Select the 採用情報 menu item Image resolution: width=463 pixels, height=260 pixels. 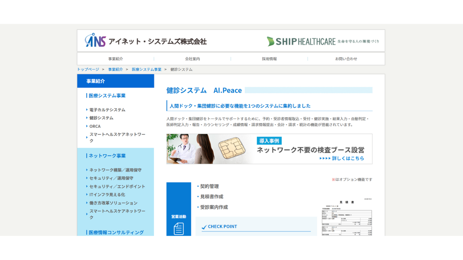[x=269, y=59]
